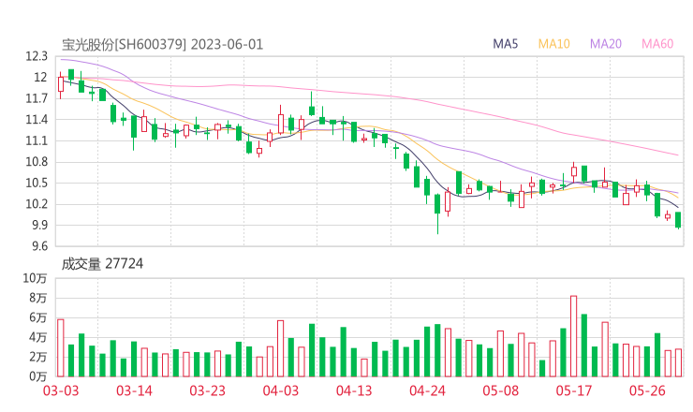Select the first red volume bar at 03-03

pyautogui.click(x=61, y=348)
